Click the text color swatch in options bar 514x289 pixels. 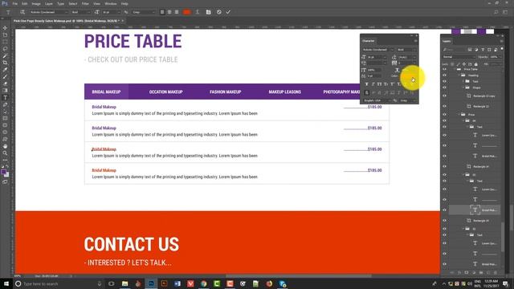(x=187, y=12)
